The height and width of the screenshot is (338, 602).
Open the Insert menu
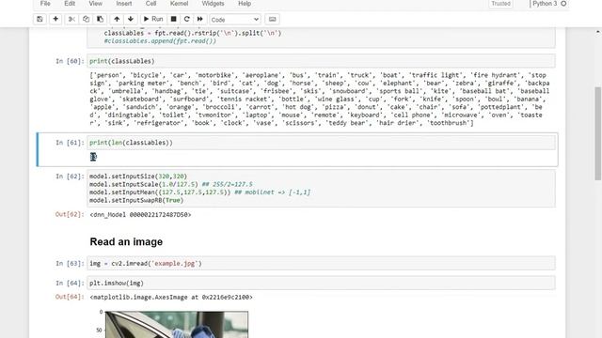point(124,4)
